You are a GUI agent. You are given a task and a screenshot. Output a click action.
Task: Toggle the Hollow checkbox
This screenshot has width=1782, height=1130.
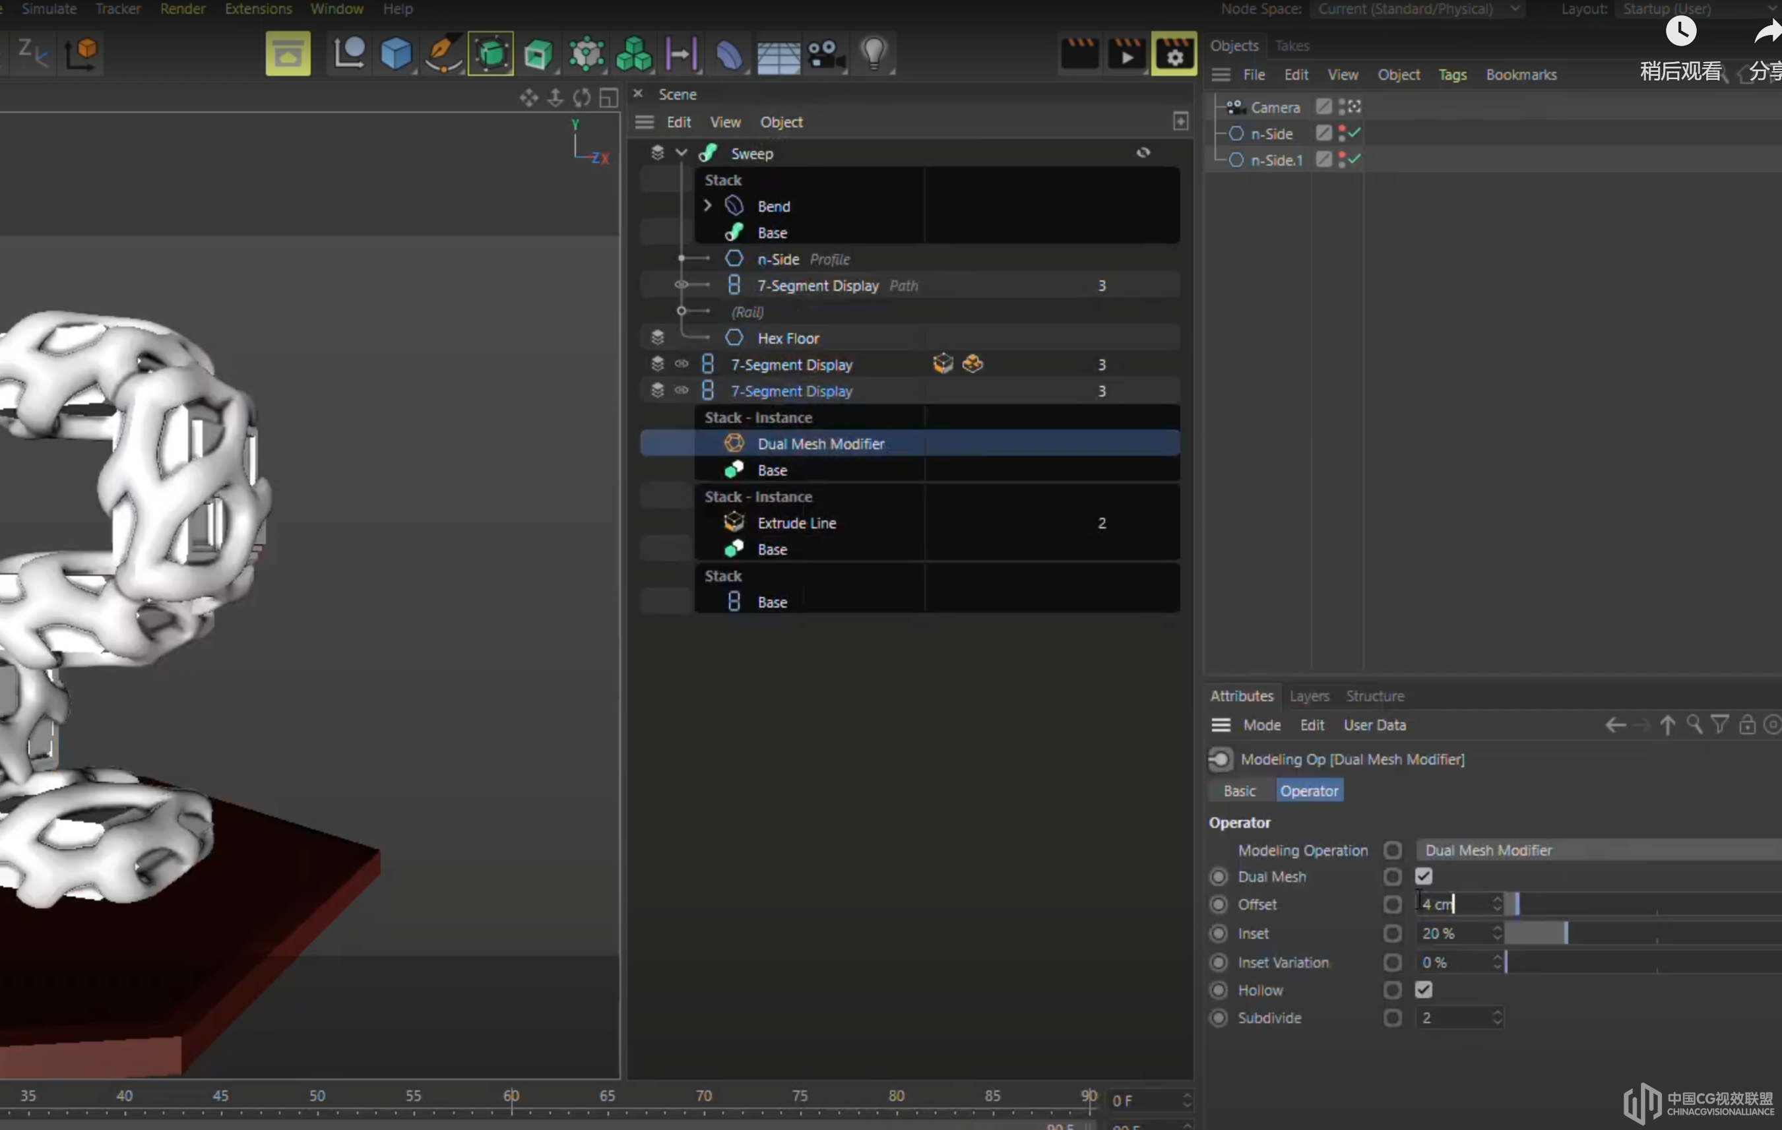tap(1423, 990)
